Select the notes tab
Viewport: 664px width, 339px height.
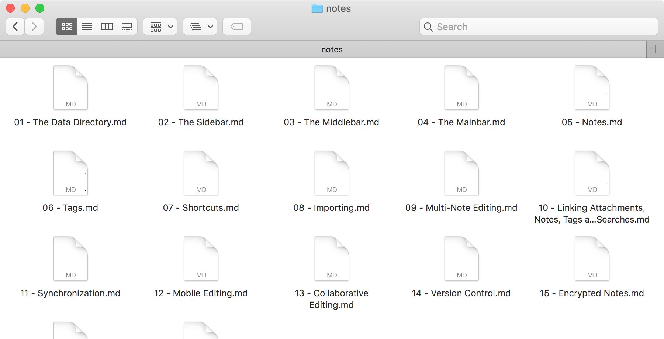(331, 49)
